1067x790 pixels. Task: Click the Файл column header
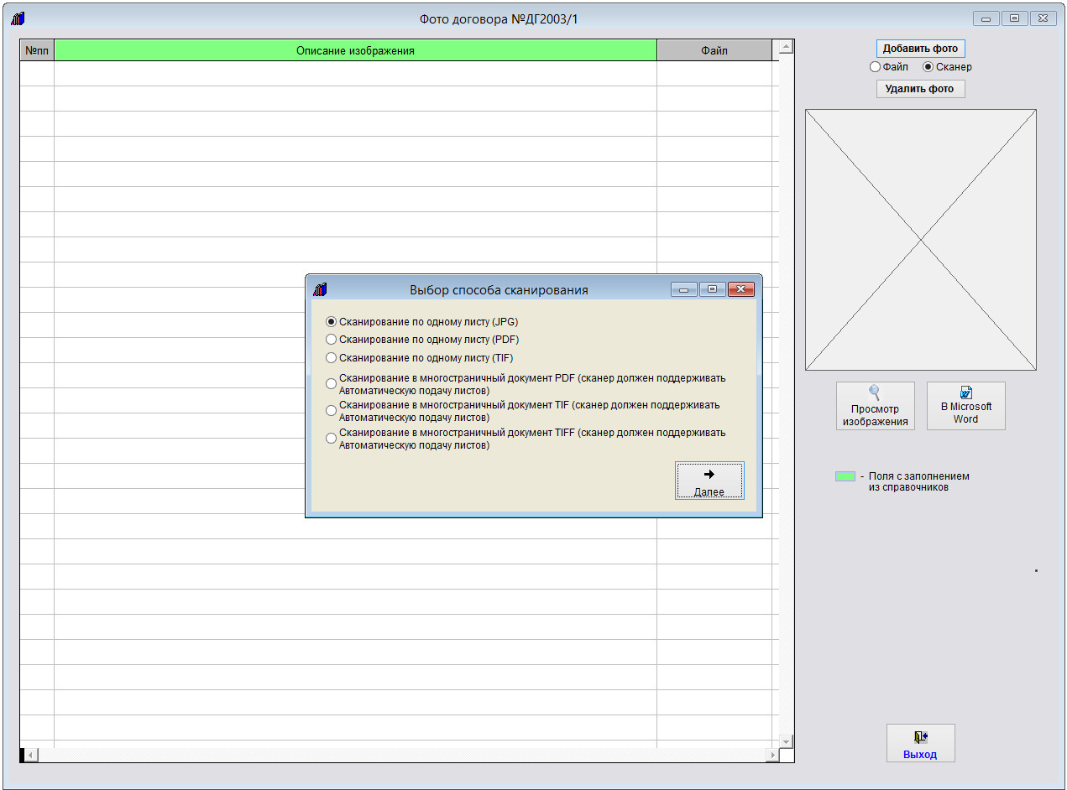pos(714,50)
